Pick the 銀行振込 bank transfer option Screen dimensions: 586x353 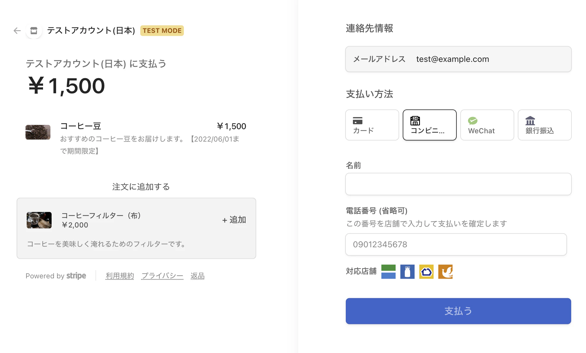tap(544, 125)
